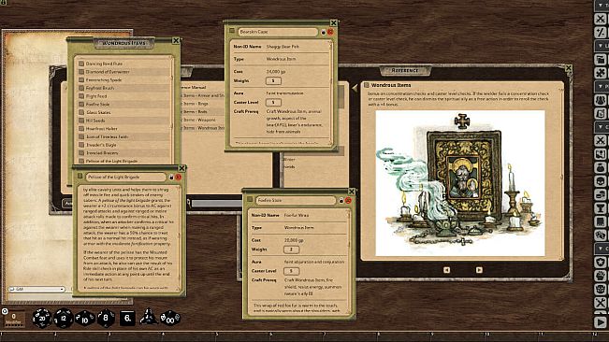Open the fist sidebar icon
The image size is (609, 342).
(x=601, y=276)
